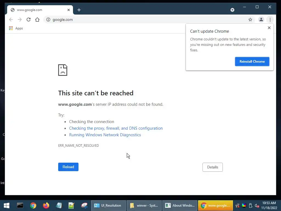Screen dimensions: 281x211
Task: Open the Apps shortcut in bookmarks bar
Action: pos(16,28)
